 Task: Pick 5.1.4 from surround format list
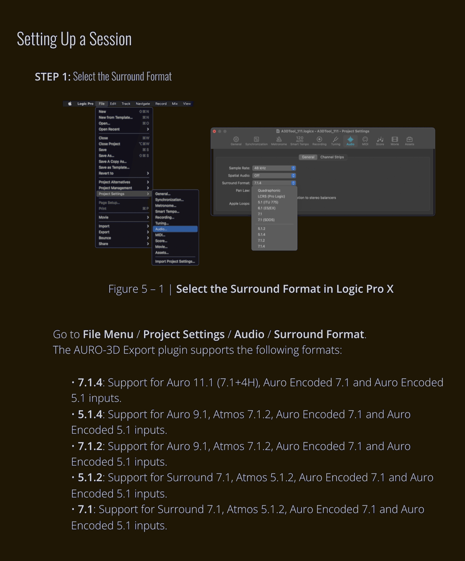275,234
